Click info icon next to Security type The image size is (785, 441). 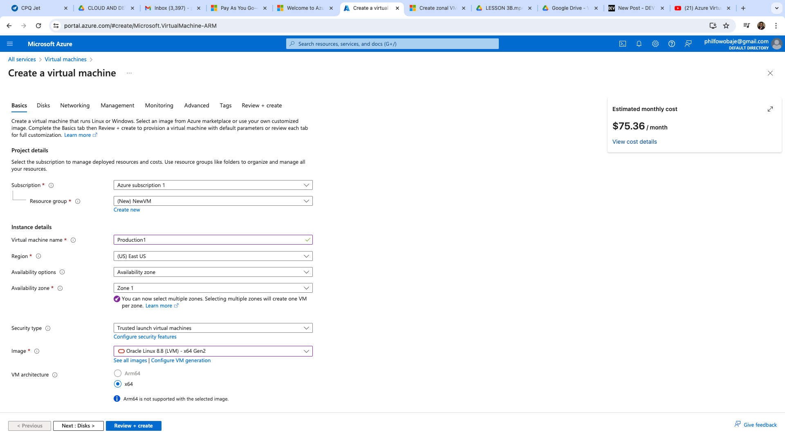(48, 328)
